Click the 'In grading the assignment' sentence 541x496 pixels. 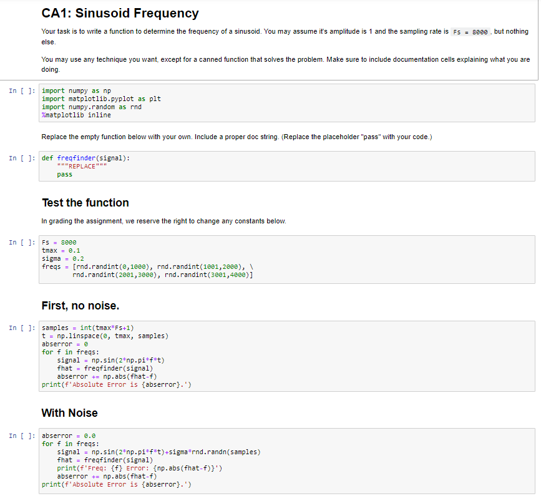click(163, 221)
